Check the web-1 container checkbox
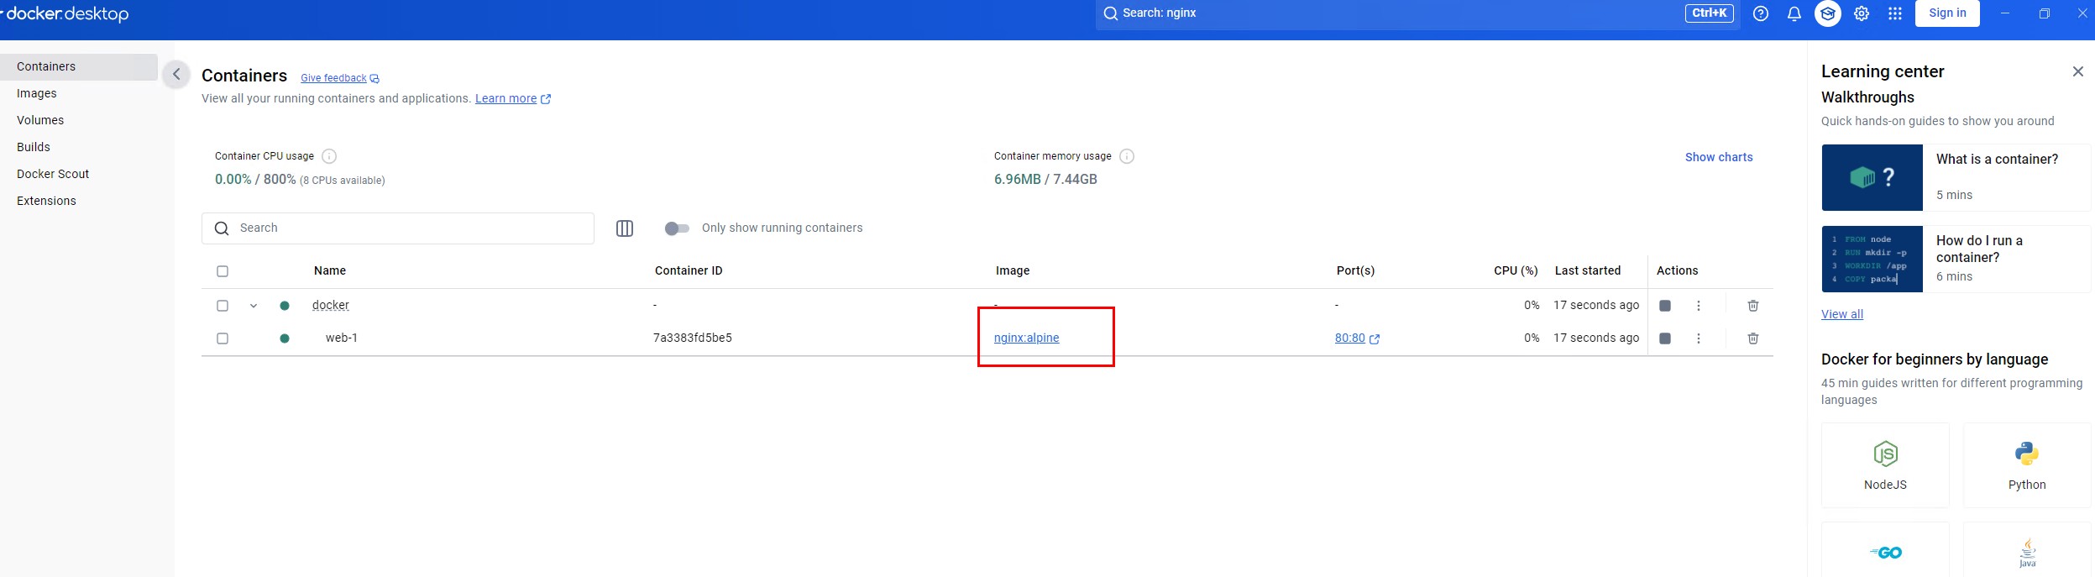Viewport: 2095px width, 577px height. pyautogui.click(x=223, y=338)
